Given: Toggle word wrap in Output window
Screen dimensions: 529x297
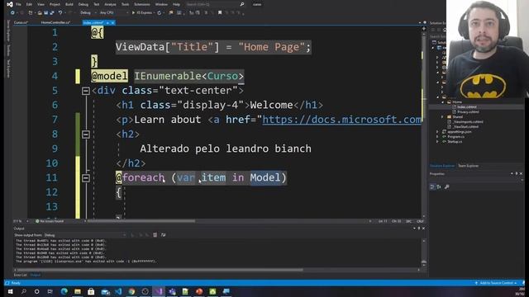Looking at the screenshot, I should (164, 235).
